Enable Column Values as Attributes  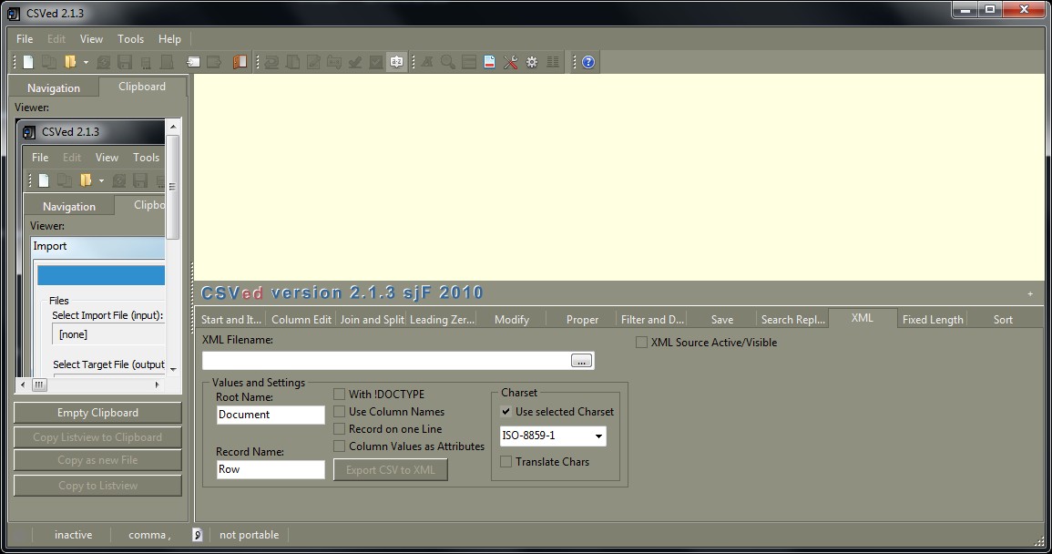click(340, 446)
